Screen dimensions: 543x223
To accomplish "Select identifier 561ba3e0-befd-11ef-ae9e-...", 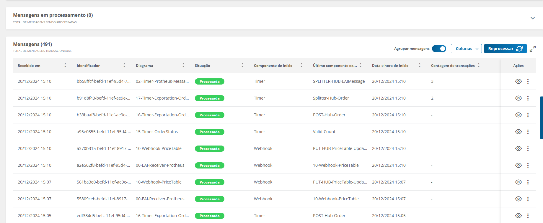I will coord(104,182).
